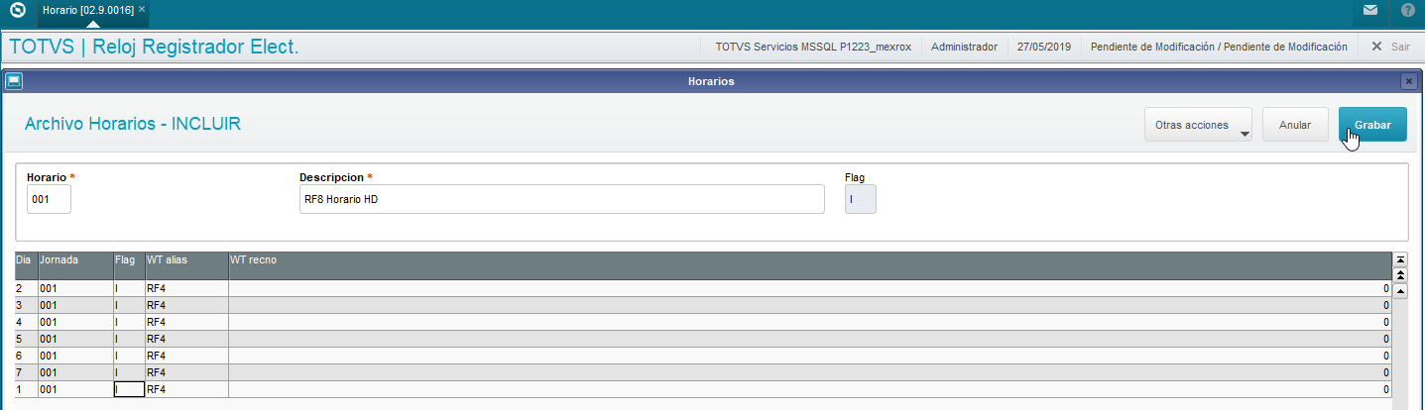
Task: Click the Dia cell showing 7
Action: tap(26, 372)
